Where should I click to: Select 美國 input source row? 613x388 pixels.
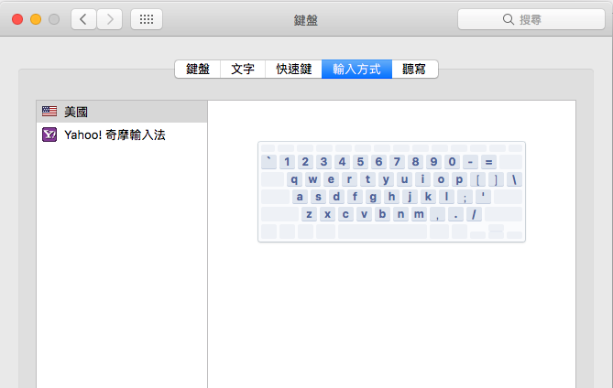(122, 112)
